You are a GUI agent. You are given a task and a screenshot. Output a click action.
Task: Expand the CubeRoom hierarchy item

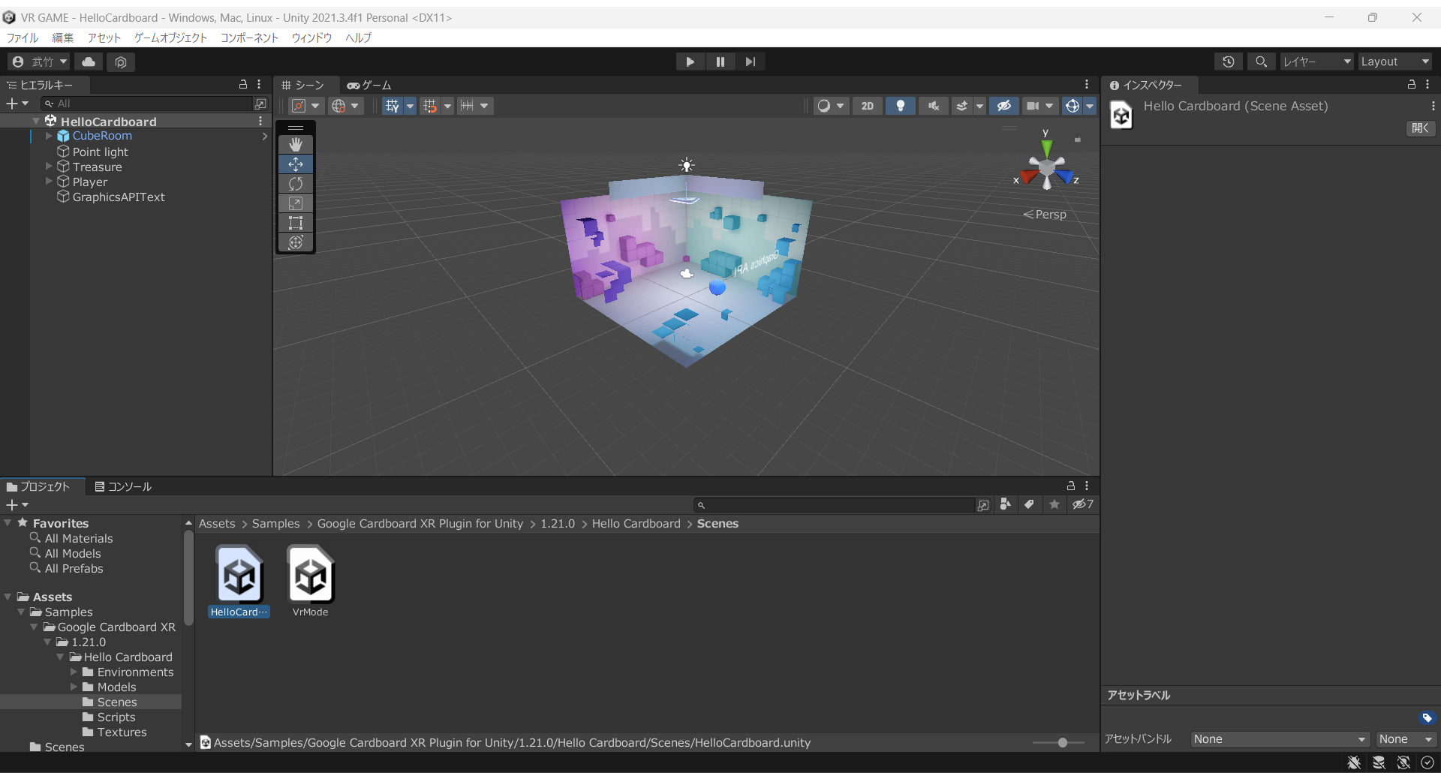[49, 136]
